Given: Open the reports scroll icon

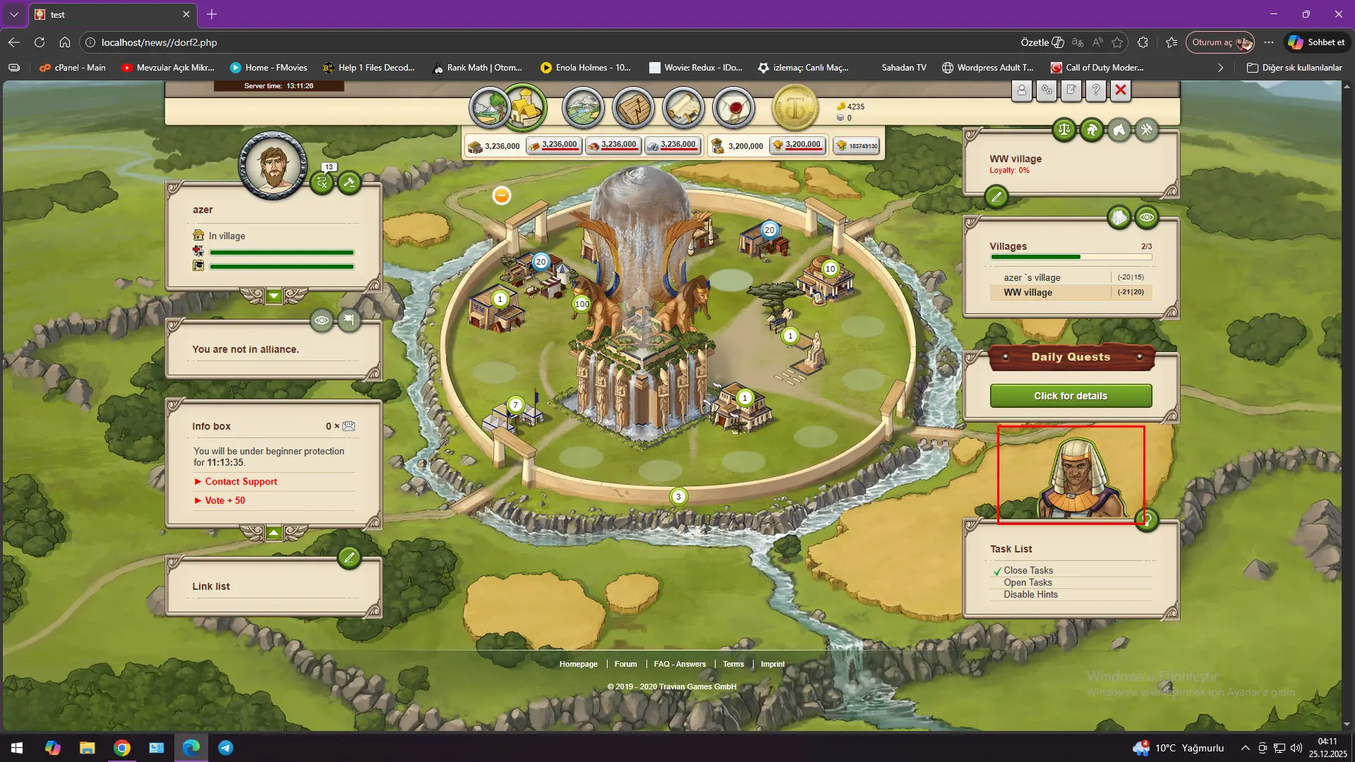Looking at the screenshot, I should coord(683,108).
